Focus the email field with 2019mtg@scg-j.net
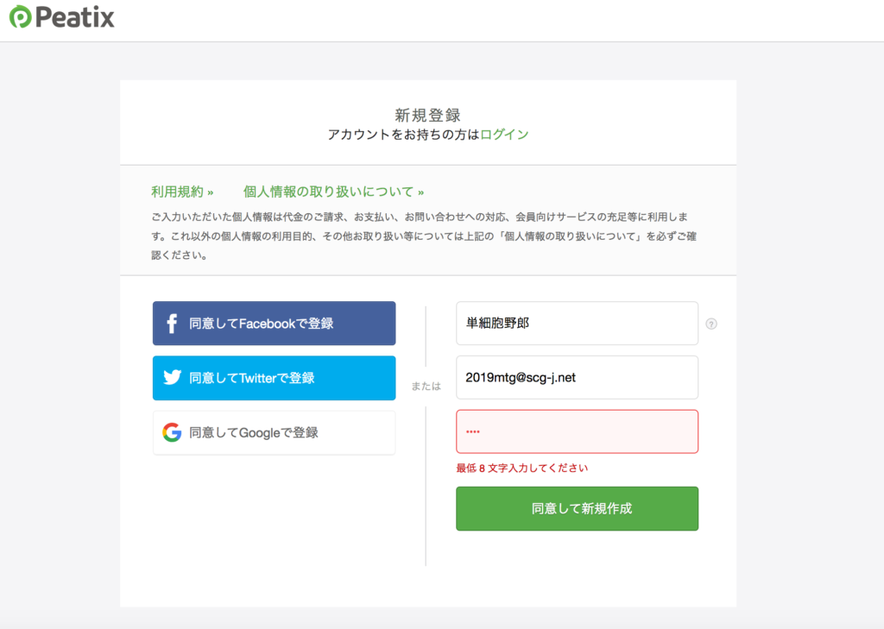Image resolution: width=884 pixels, height=629 pixels. pos(577,378)
